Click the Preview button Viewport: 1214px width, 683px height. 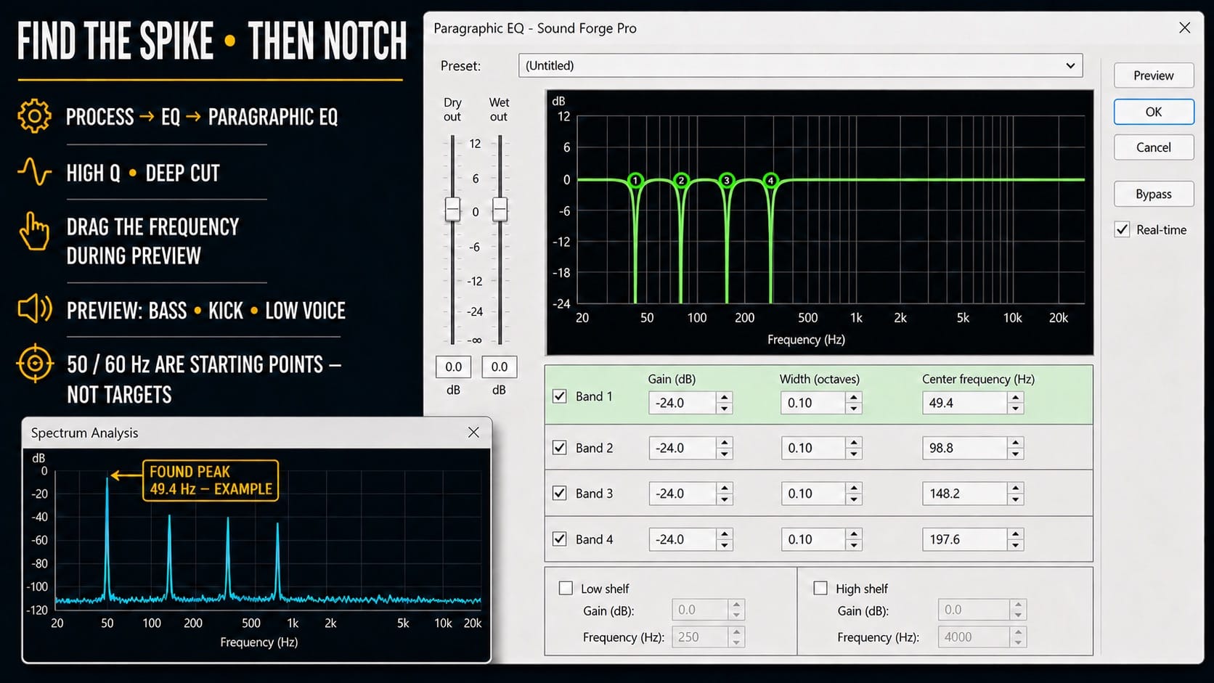(x=1154, y=75)
